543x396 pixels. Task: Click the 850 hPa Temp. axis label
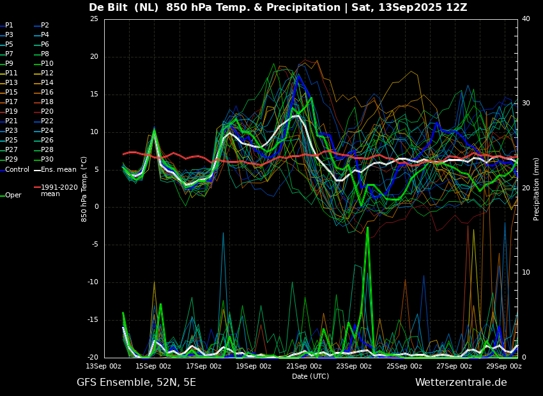click(x=84, y=189)
